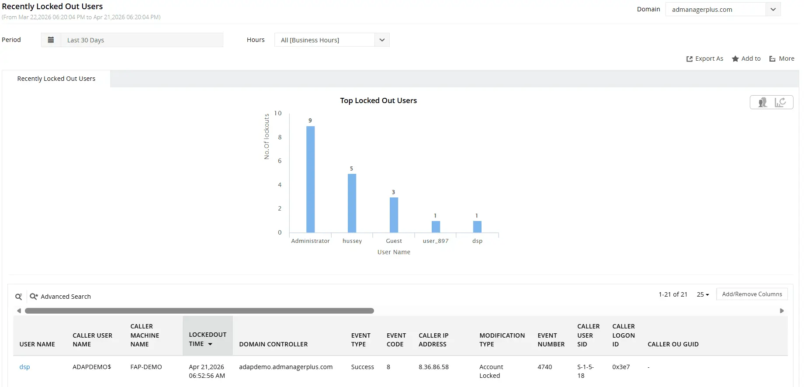This screenshot has width=804, height=387.
Task: Click the Advanced Search magnifier icon
Action: (x=34, y=297)
